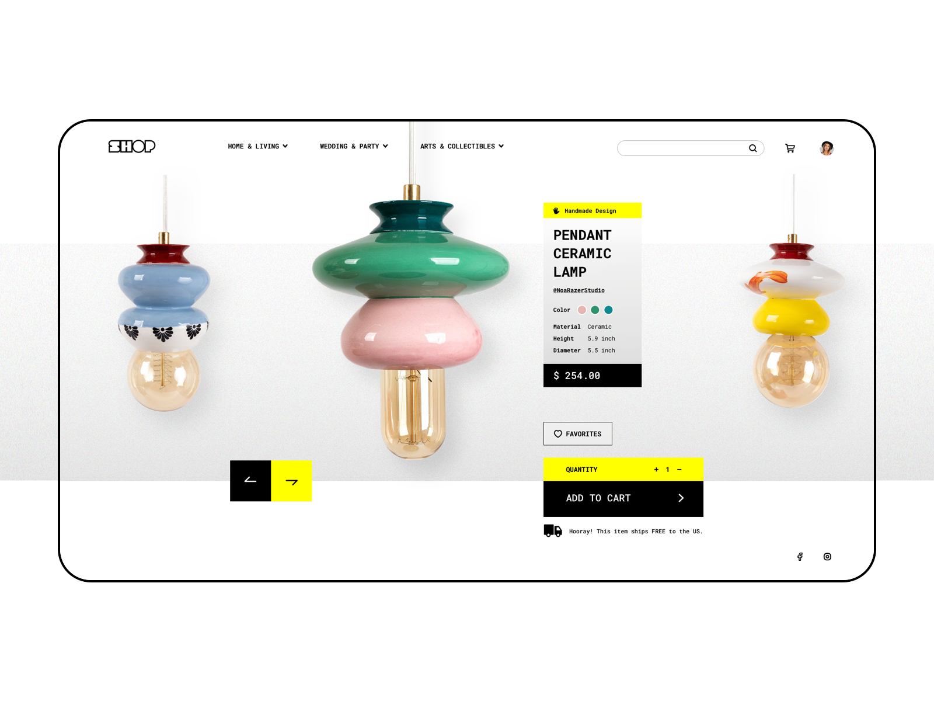The height and width of the screenshot is (701, 934).
Task: Go to previous lamp with left arrow
Action: tap(250, 481)
